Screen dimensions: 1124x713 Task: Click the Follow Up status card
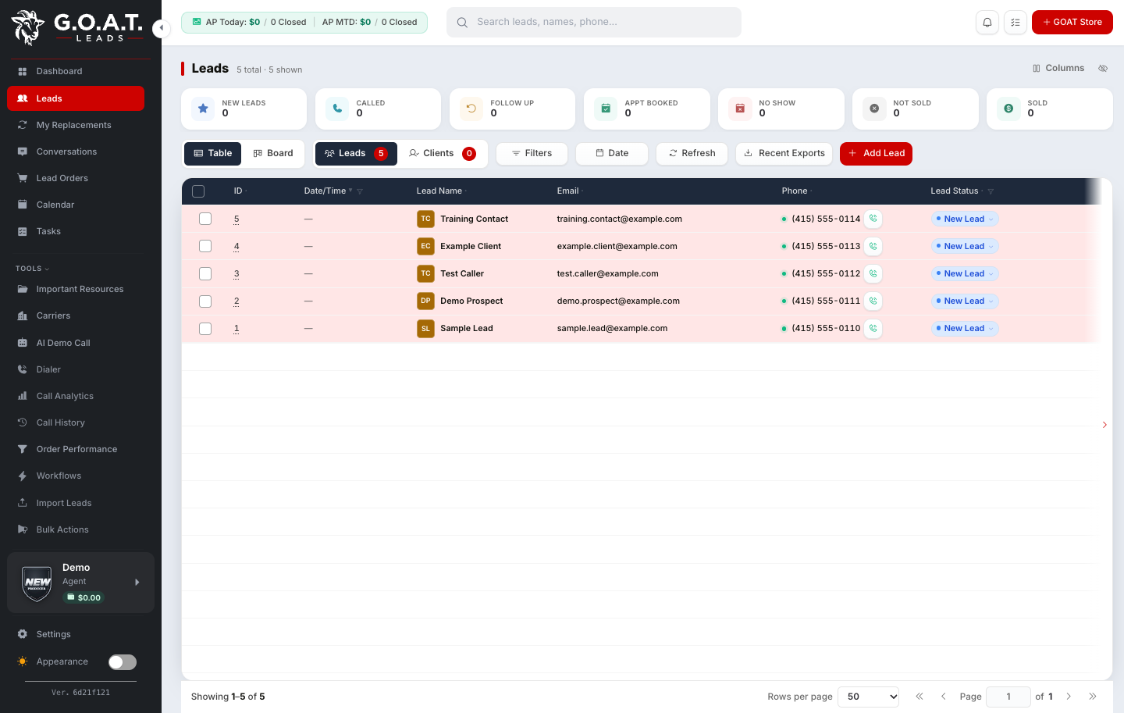click(x=512, y=109)
